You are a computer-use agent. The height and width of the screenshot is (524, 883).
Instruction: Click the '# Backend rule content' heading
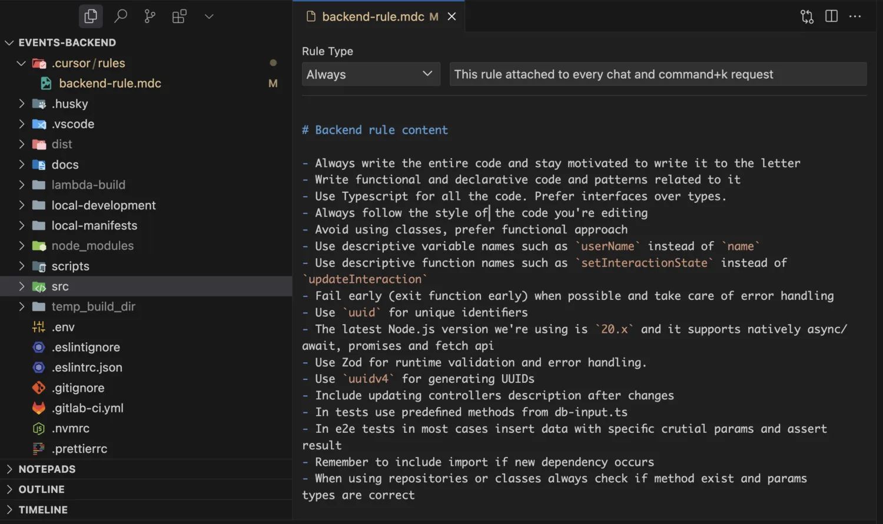(x=375, y=130)
